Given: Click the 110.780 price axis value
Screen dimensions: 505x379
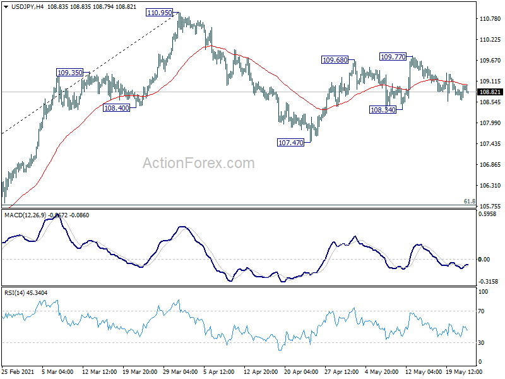Looking at the screenshot, I should 490,19.
